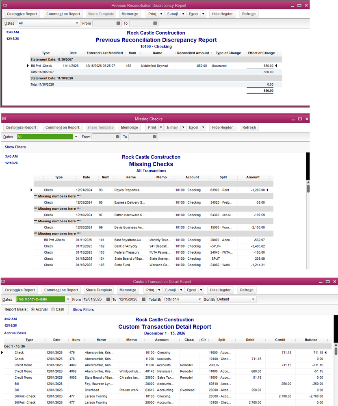Open window control menu icon of Discrepancy Report

(5, 5)
